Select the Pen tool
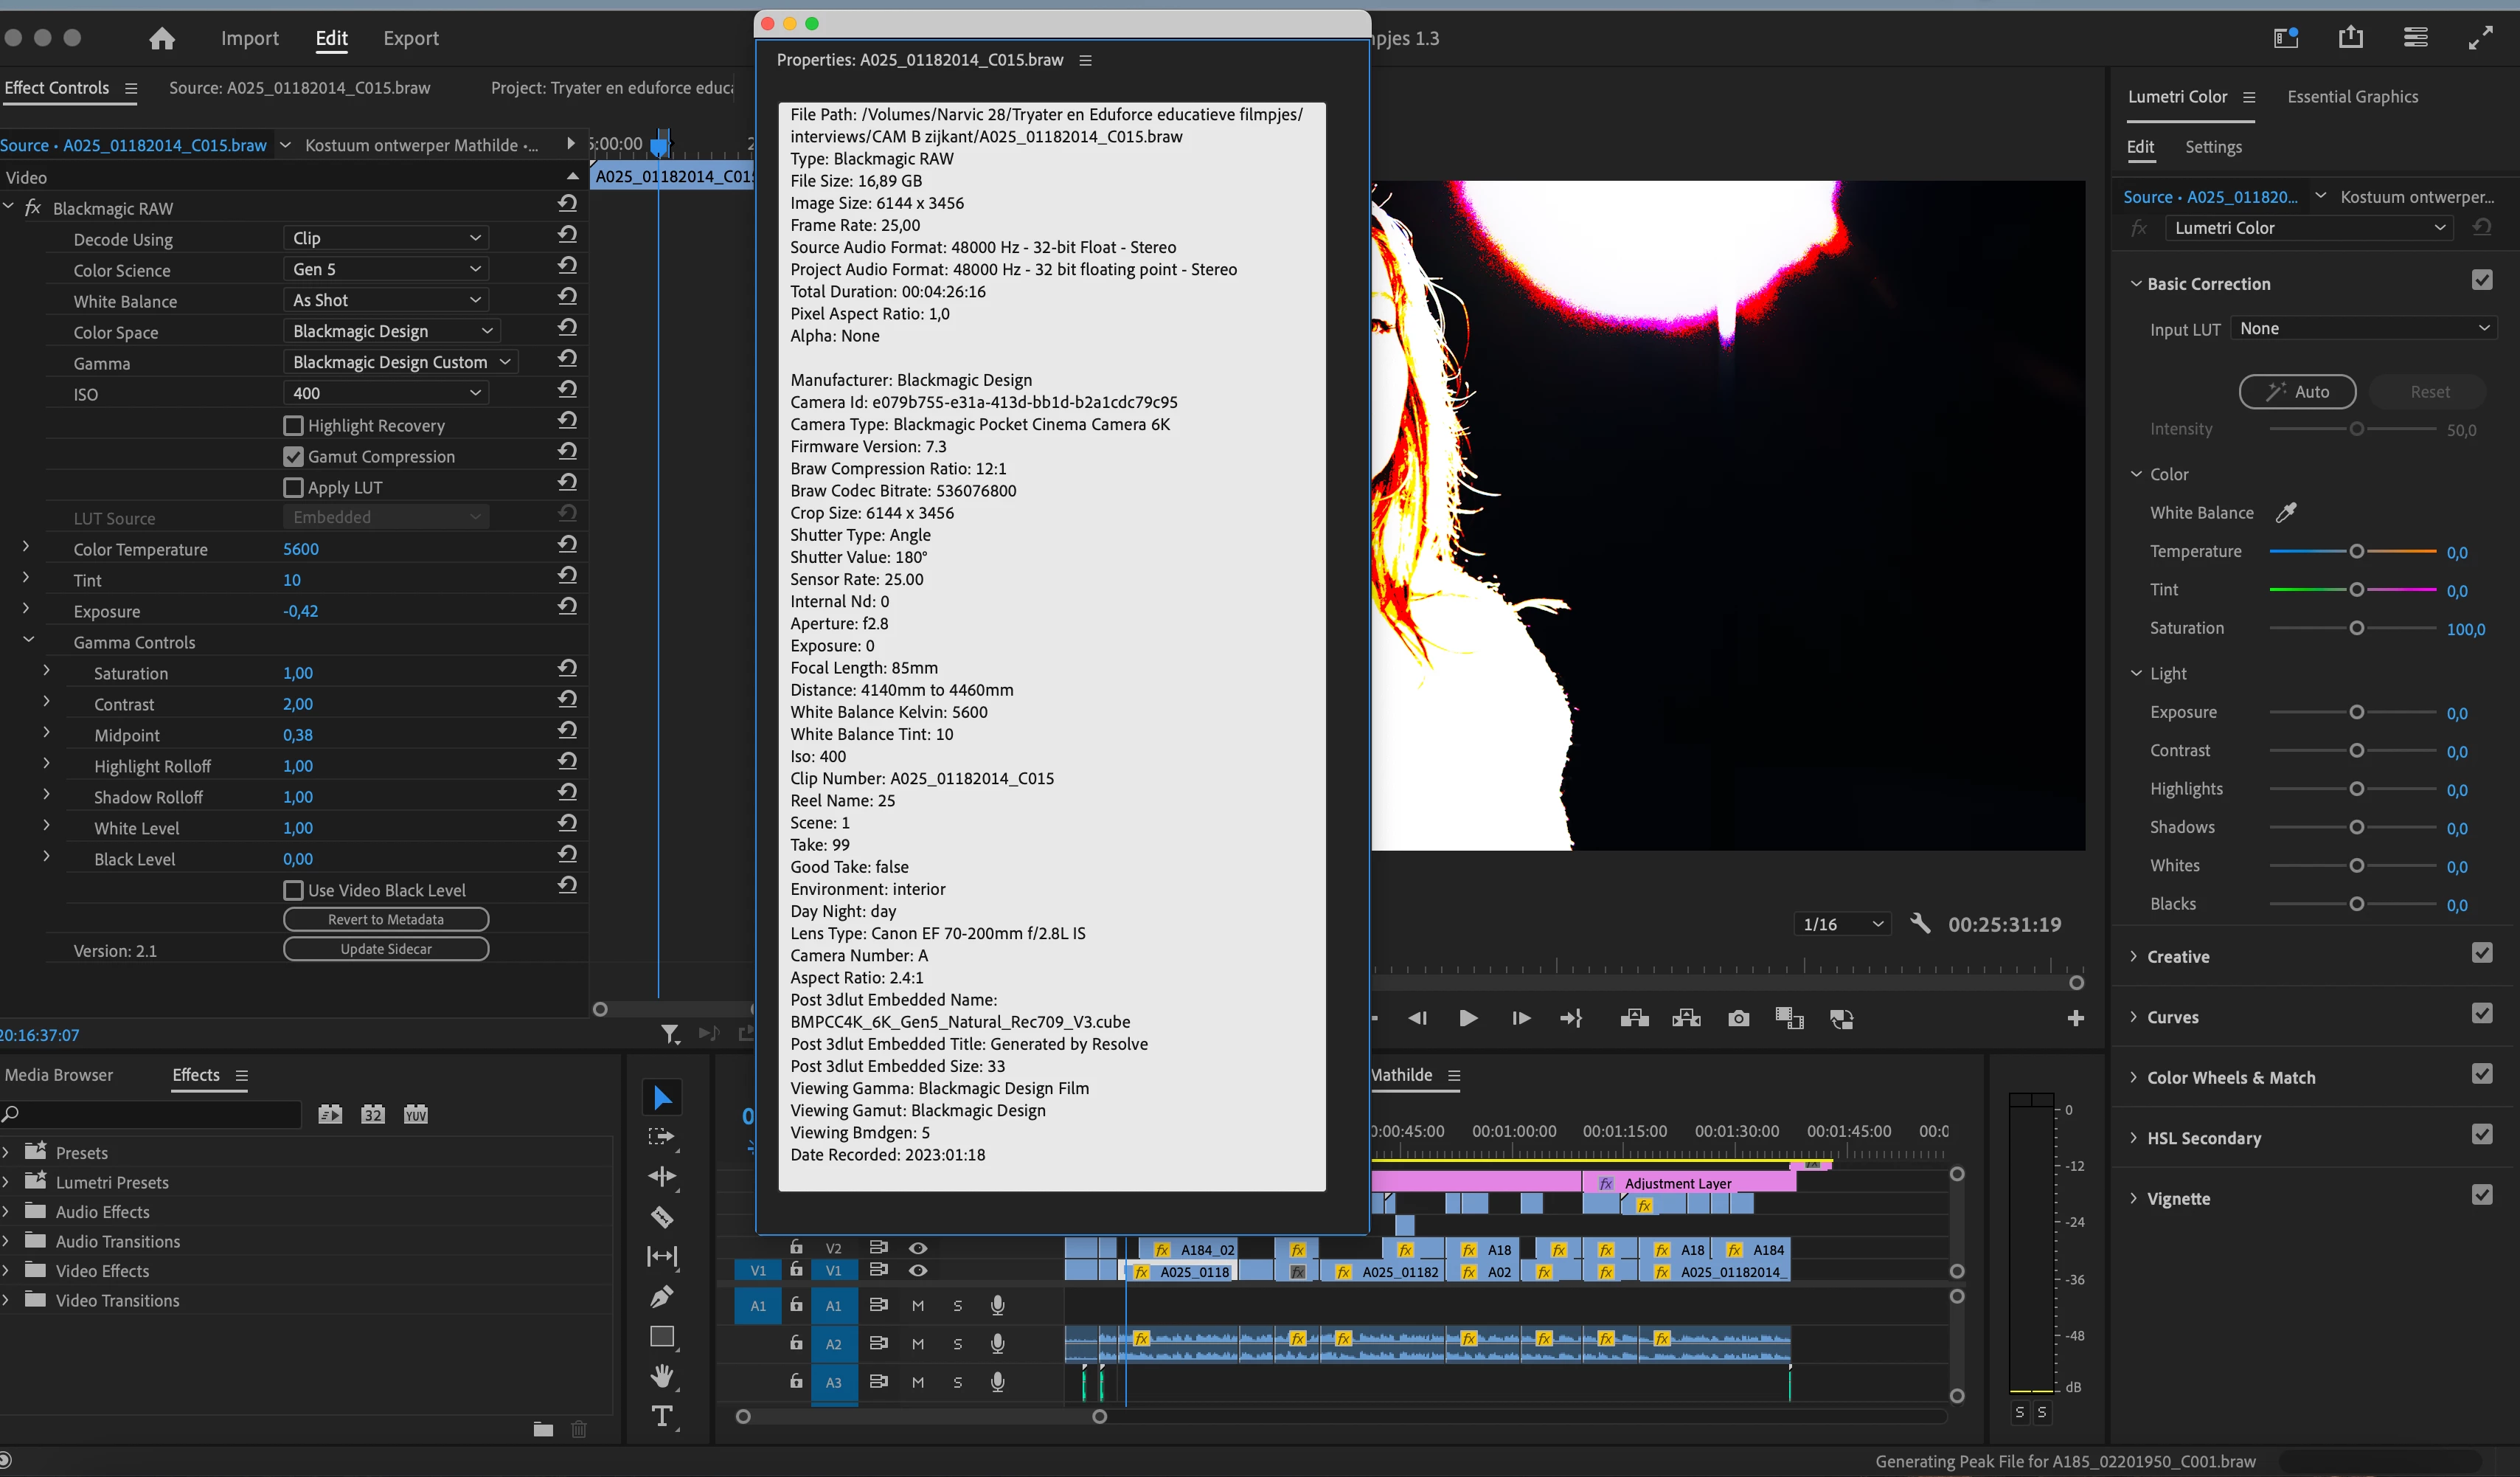 [662, 1297]
